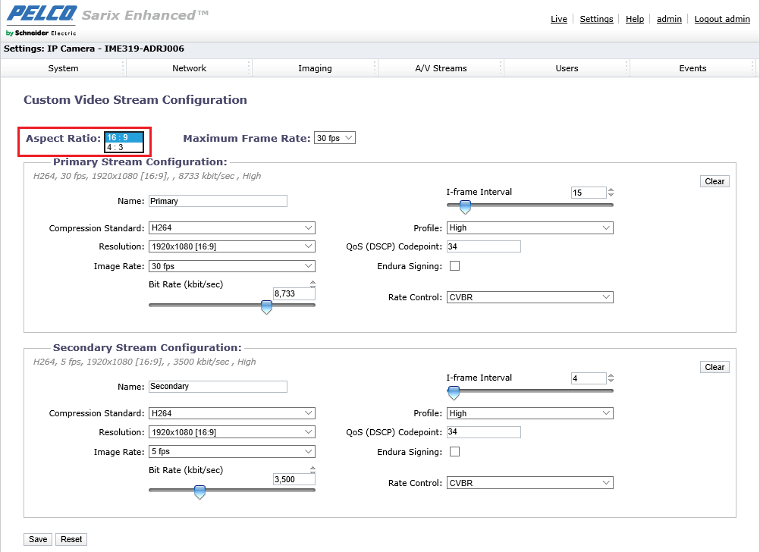Open primary stream Image Rate dropdown
This screenshot has width=760, height=552.
pos(231,266)
